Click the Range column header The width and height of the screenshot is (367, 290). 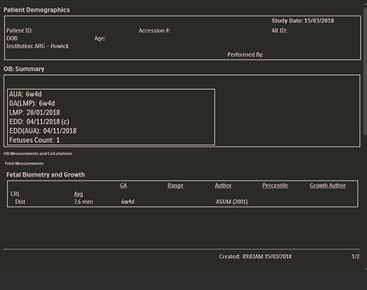pos(176,185)
